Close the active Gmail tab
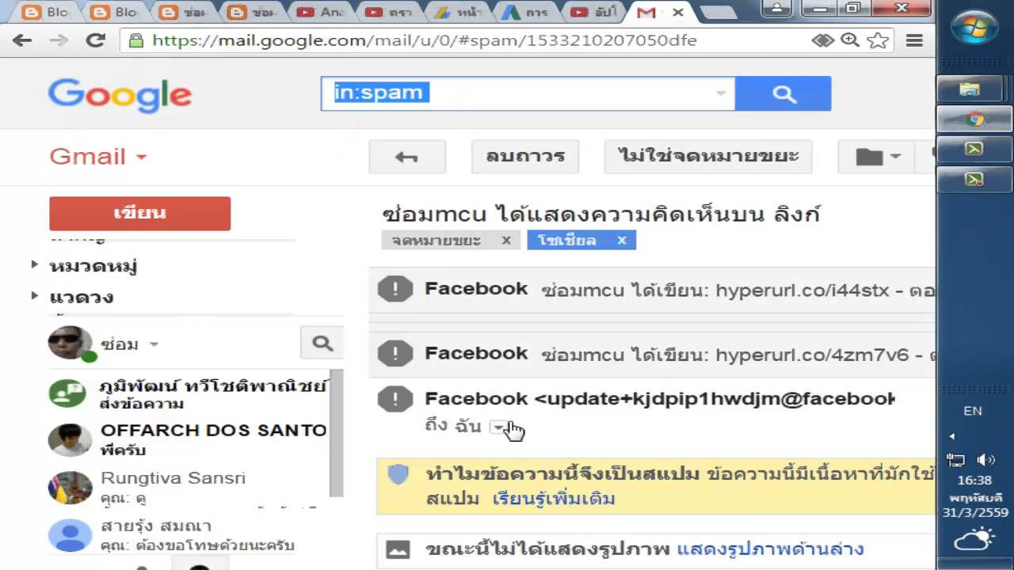 678,12
